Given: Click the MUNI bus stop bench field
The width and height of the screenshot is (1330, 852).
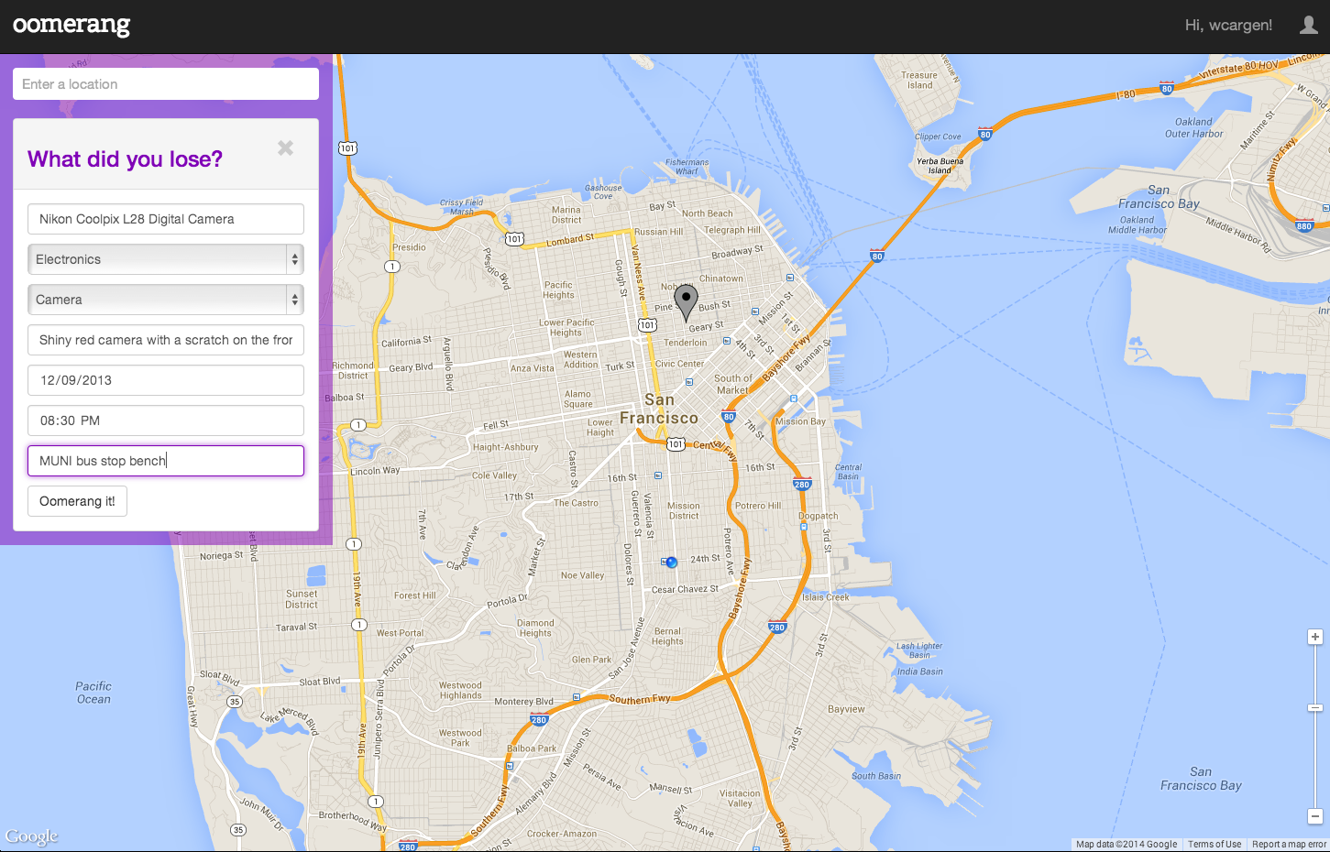Looking at the screenshot, I should click(x=166, y=461).
